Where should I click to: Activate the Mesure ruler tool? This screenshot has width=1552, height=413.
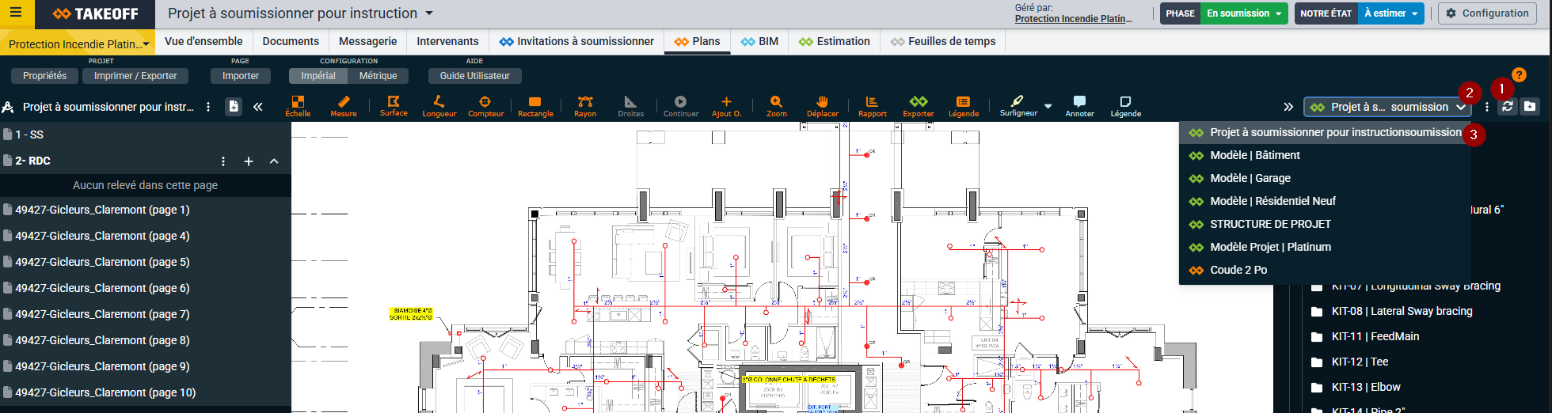(344, 106)
